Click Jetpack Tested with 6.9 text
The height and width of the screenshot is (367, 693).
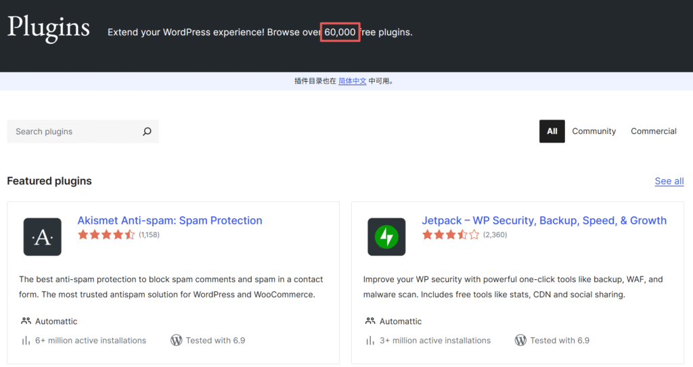560,341
